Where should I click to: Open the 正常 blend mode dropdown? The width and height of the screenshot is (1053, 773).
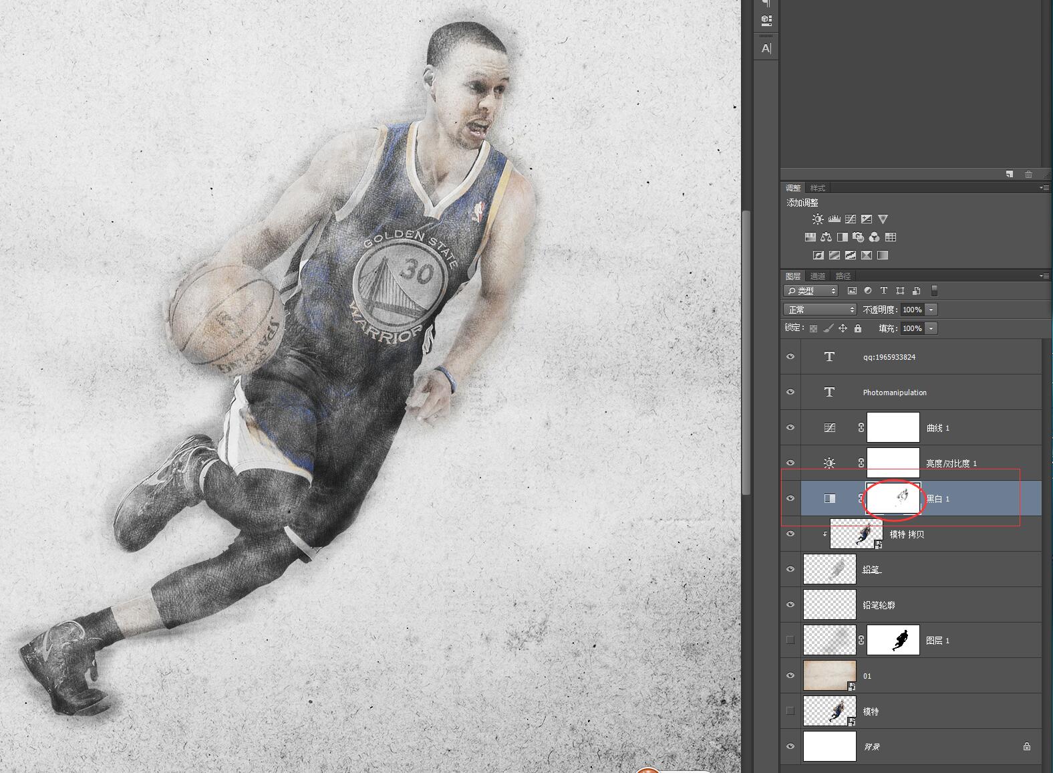[x=820, y=310]
